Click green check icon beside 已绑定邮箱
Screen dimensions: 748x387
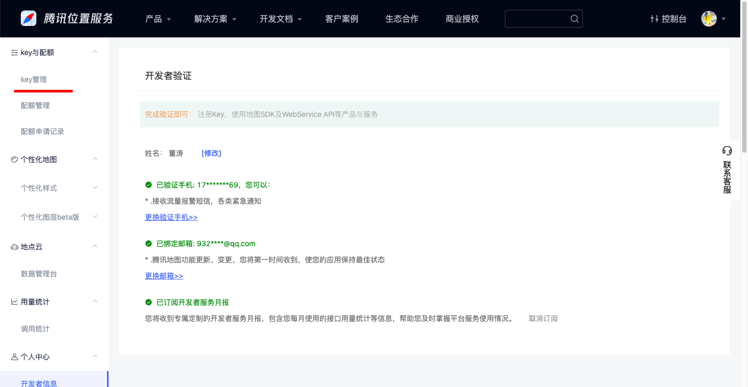[149, 244]
